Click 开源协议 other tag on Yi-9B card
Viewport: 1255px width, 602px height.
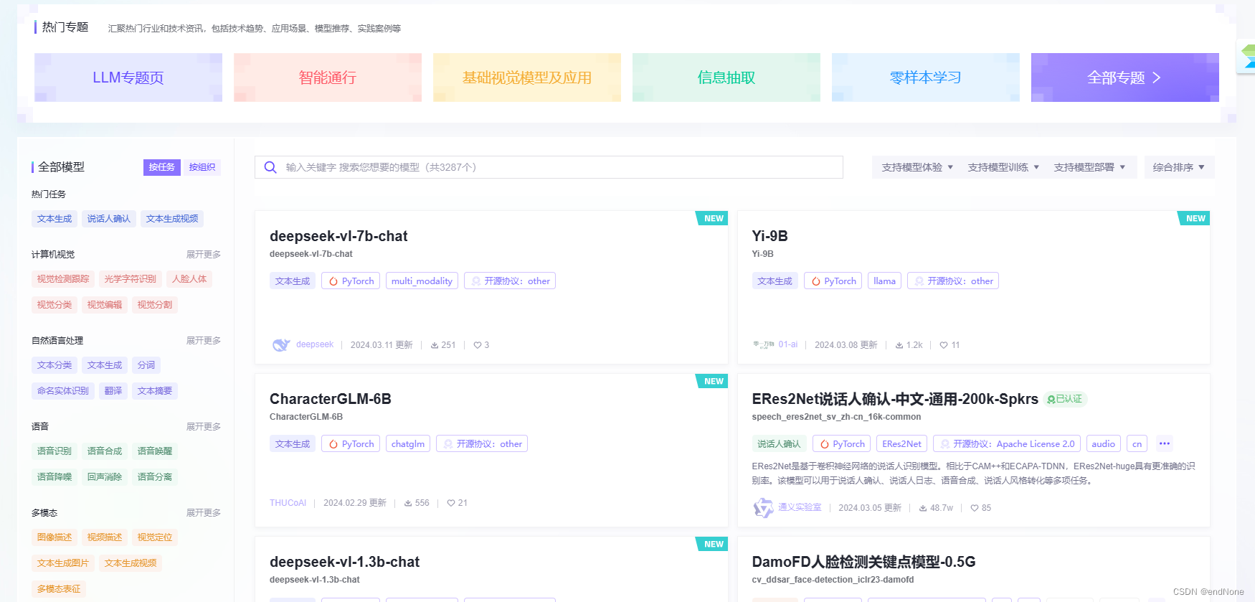pos(953,281)
